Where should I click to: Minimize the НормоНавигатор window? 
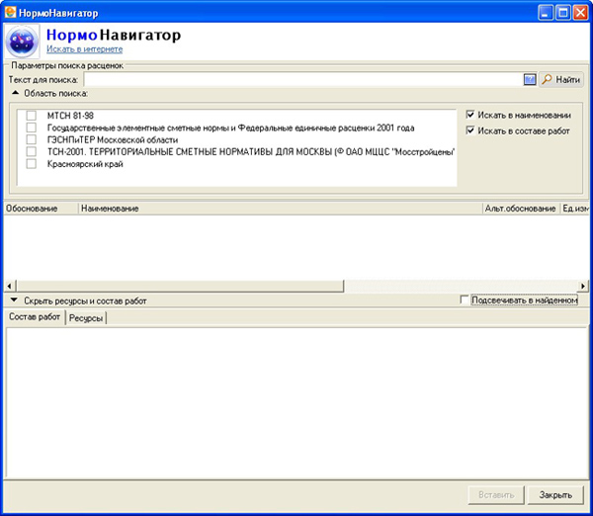coord(546,13)
